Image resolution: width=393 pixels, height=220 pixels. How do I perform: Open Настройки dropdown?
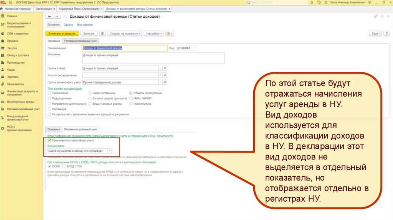click(154, 34)
